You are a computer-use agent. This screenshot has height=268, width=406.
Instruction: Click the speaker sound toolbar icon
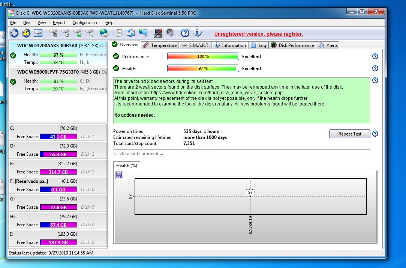170,33
